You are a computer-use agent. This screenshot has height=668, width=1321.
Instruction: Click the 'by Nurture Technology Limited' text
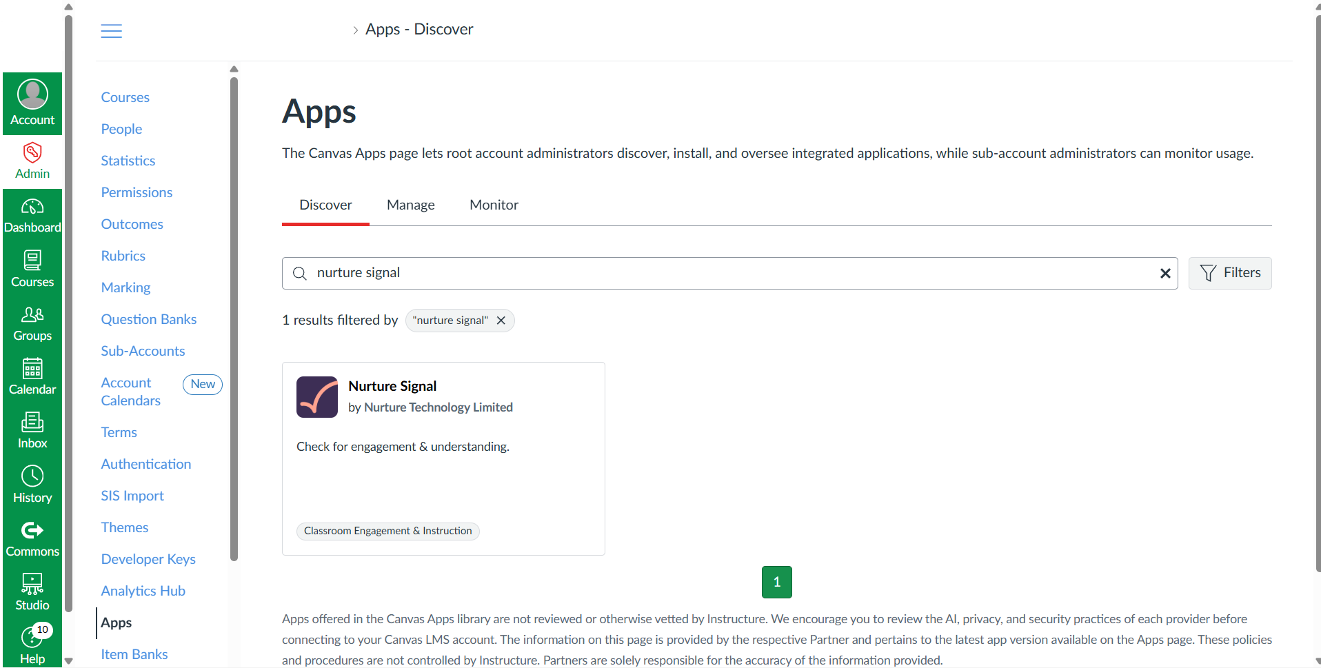click(x=430, y=407)
